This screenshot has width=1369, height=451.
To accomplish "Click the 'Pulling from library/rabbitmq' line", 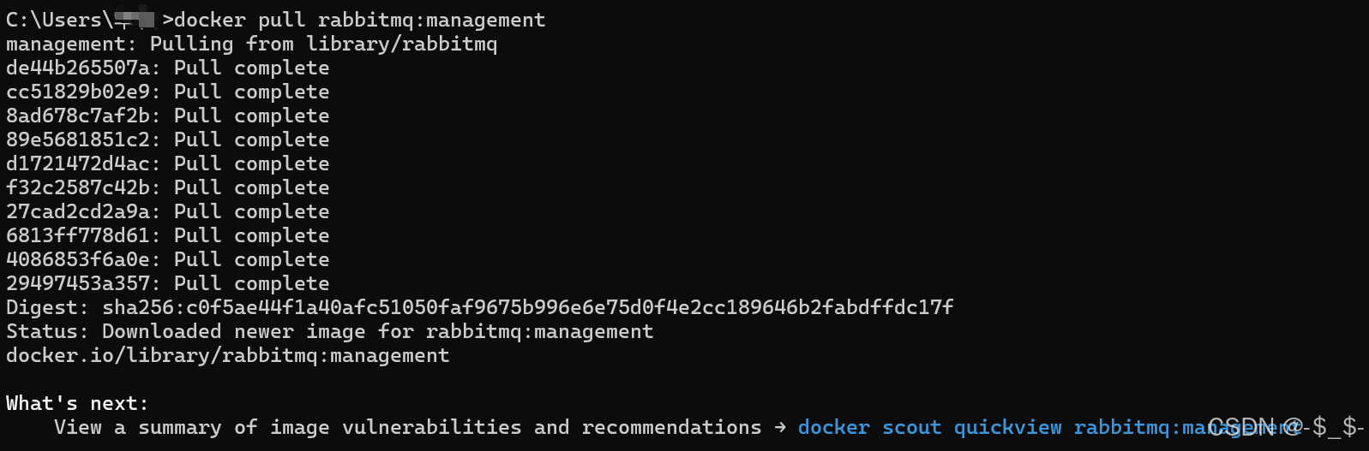I will [x=251, y=44].
